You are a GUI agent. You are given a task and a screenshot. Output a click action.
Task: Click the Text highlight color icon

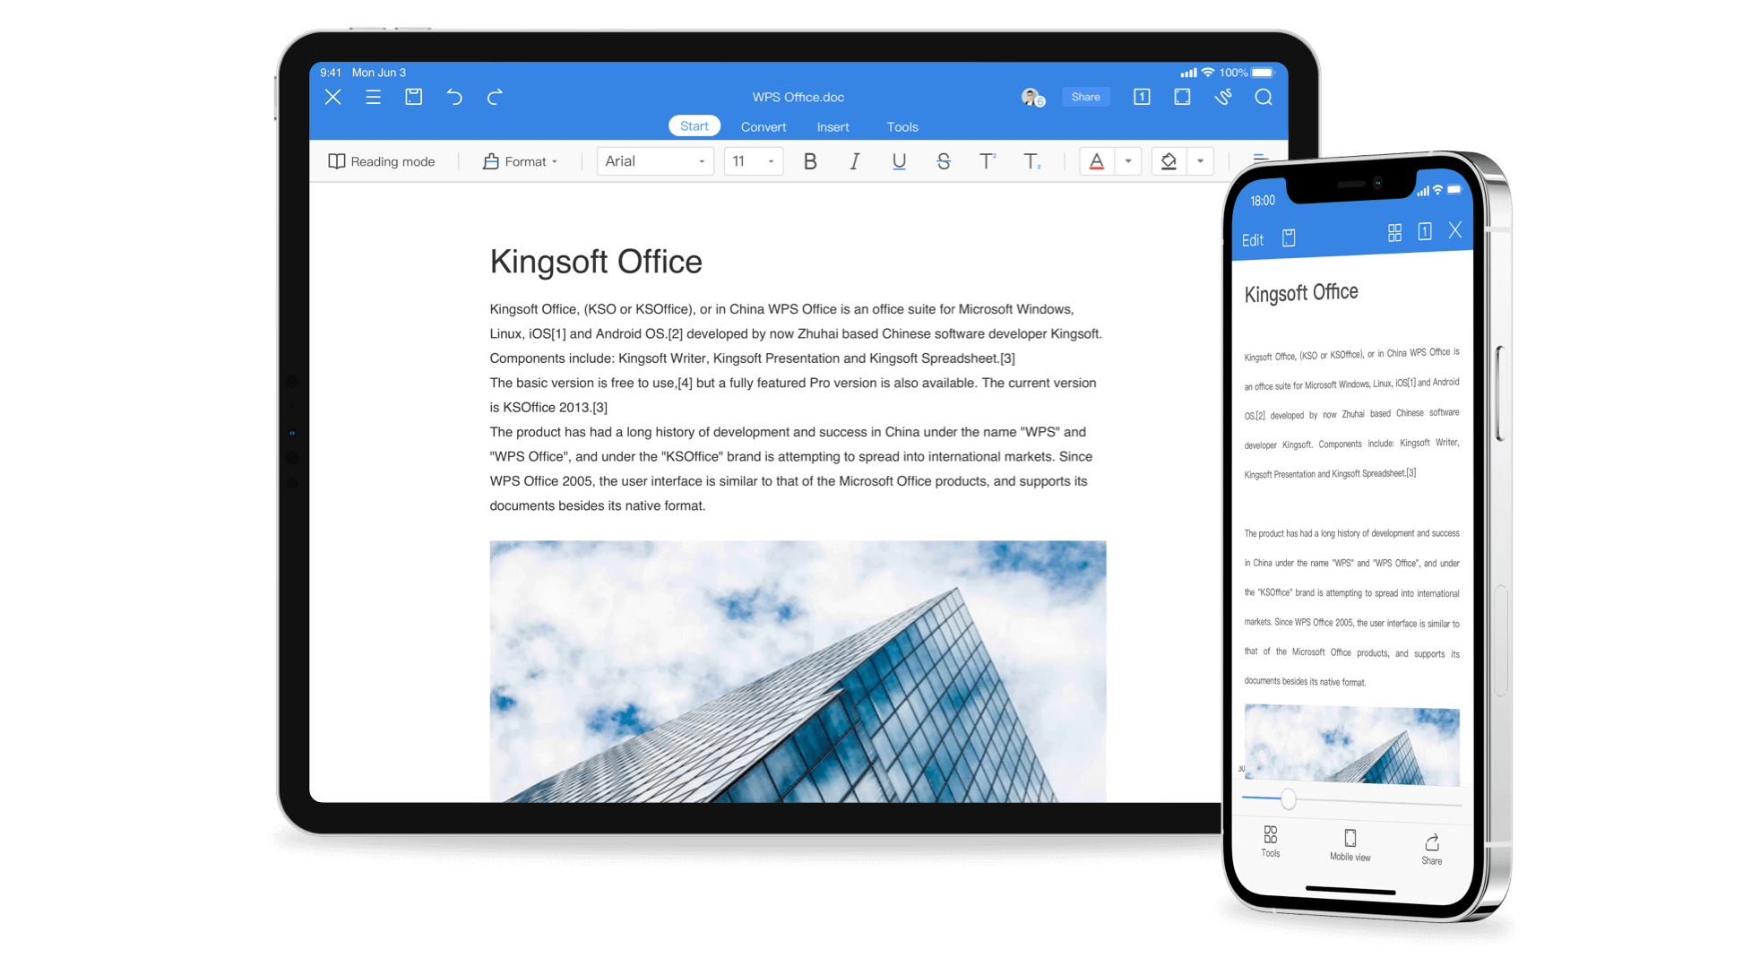click(x=1169, y=161)
